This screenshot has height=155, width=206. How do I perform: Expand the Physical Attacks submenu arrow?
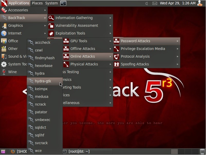[x=111, y=64]
